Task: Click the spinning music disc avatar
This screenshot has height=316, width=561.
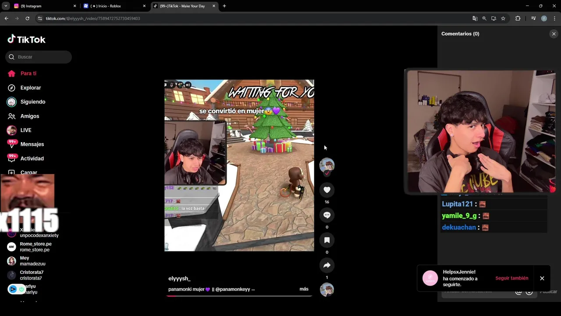Action: (327, 290)
